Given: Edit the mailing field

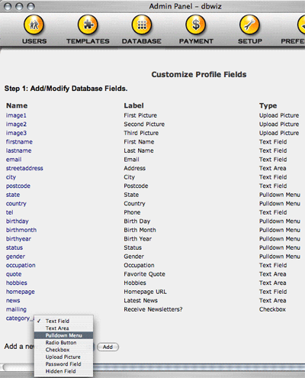Looking at the screenshot, I should click(x=16, y=309).
